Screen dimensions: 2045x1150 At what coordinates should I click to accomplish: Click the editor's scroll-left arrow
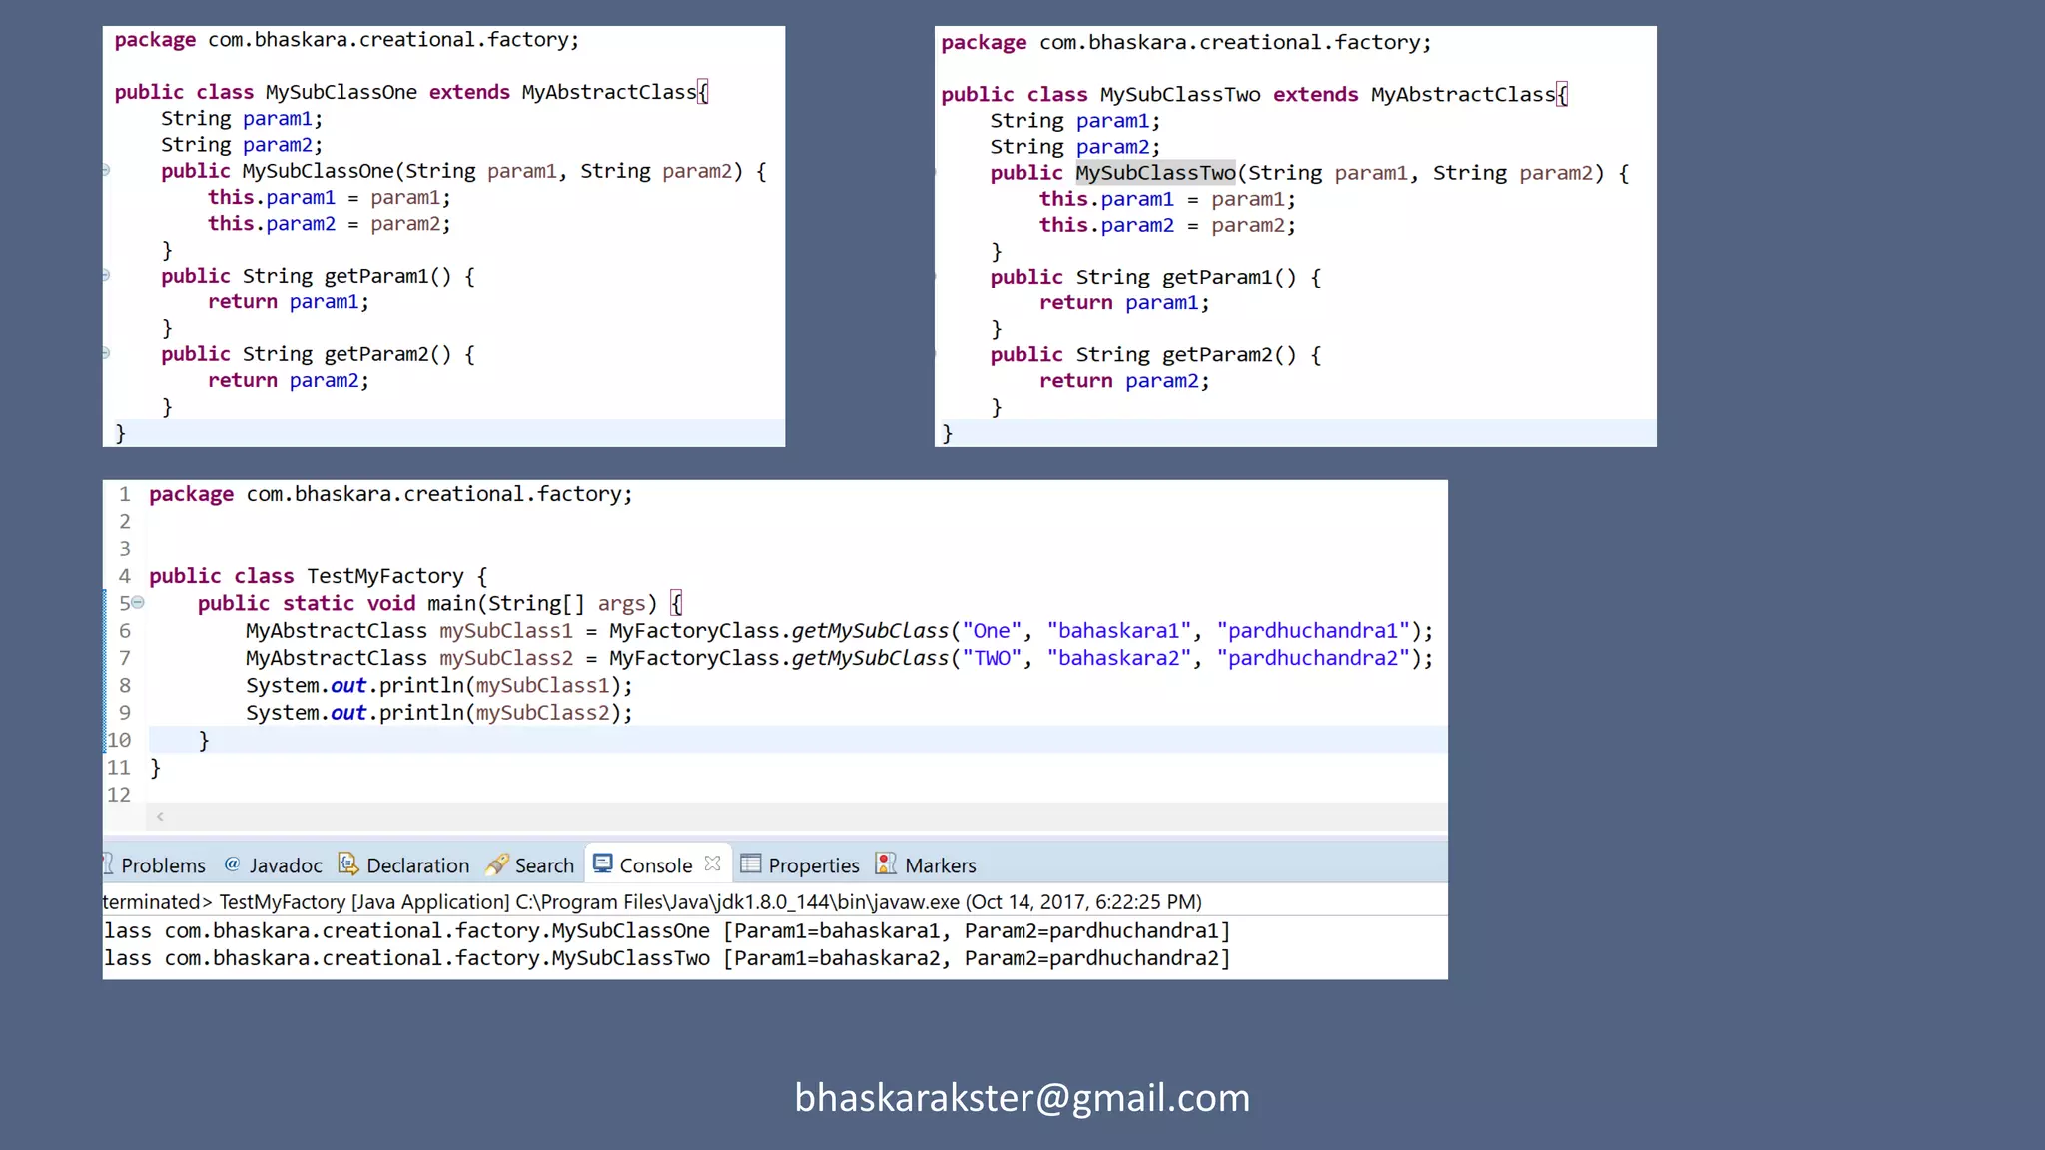(160, 817)
